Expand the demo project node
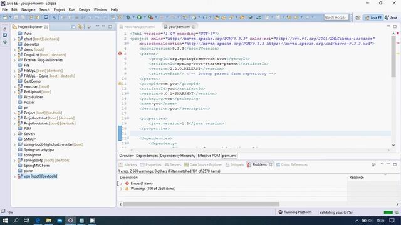The image size is (401, 225). coord(14,49)
